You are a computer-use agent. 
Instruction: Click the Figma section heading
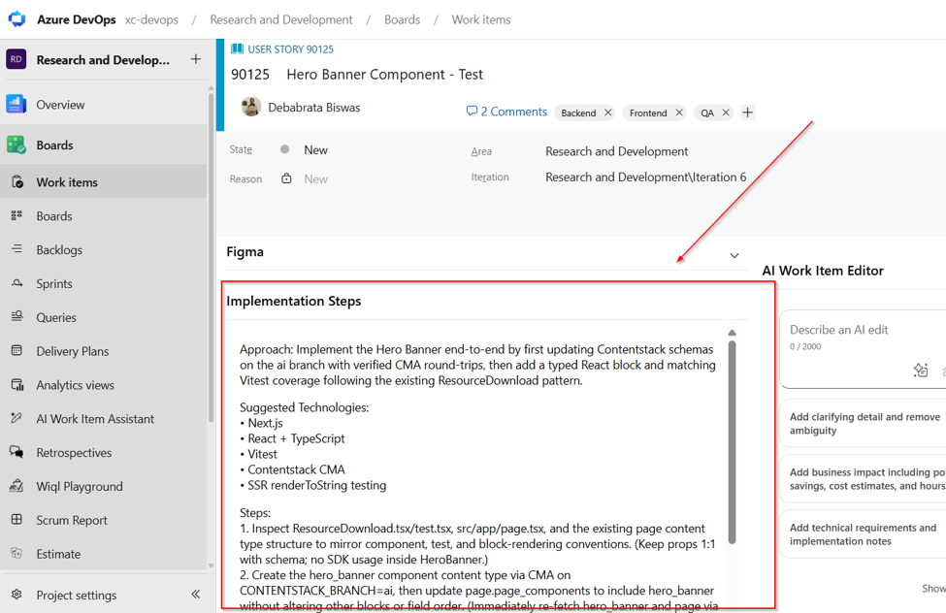point(245,251)
